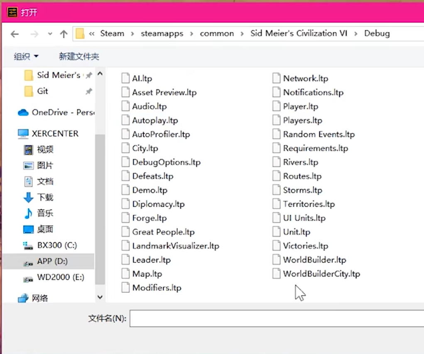This screenshot has width=424, height=354.
Task: Select common in the address path
Action: pyautogui.click(x=217, y=34)
